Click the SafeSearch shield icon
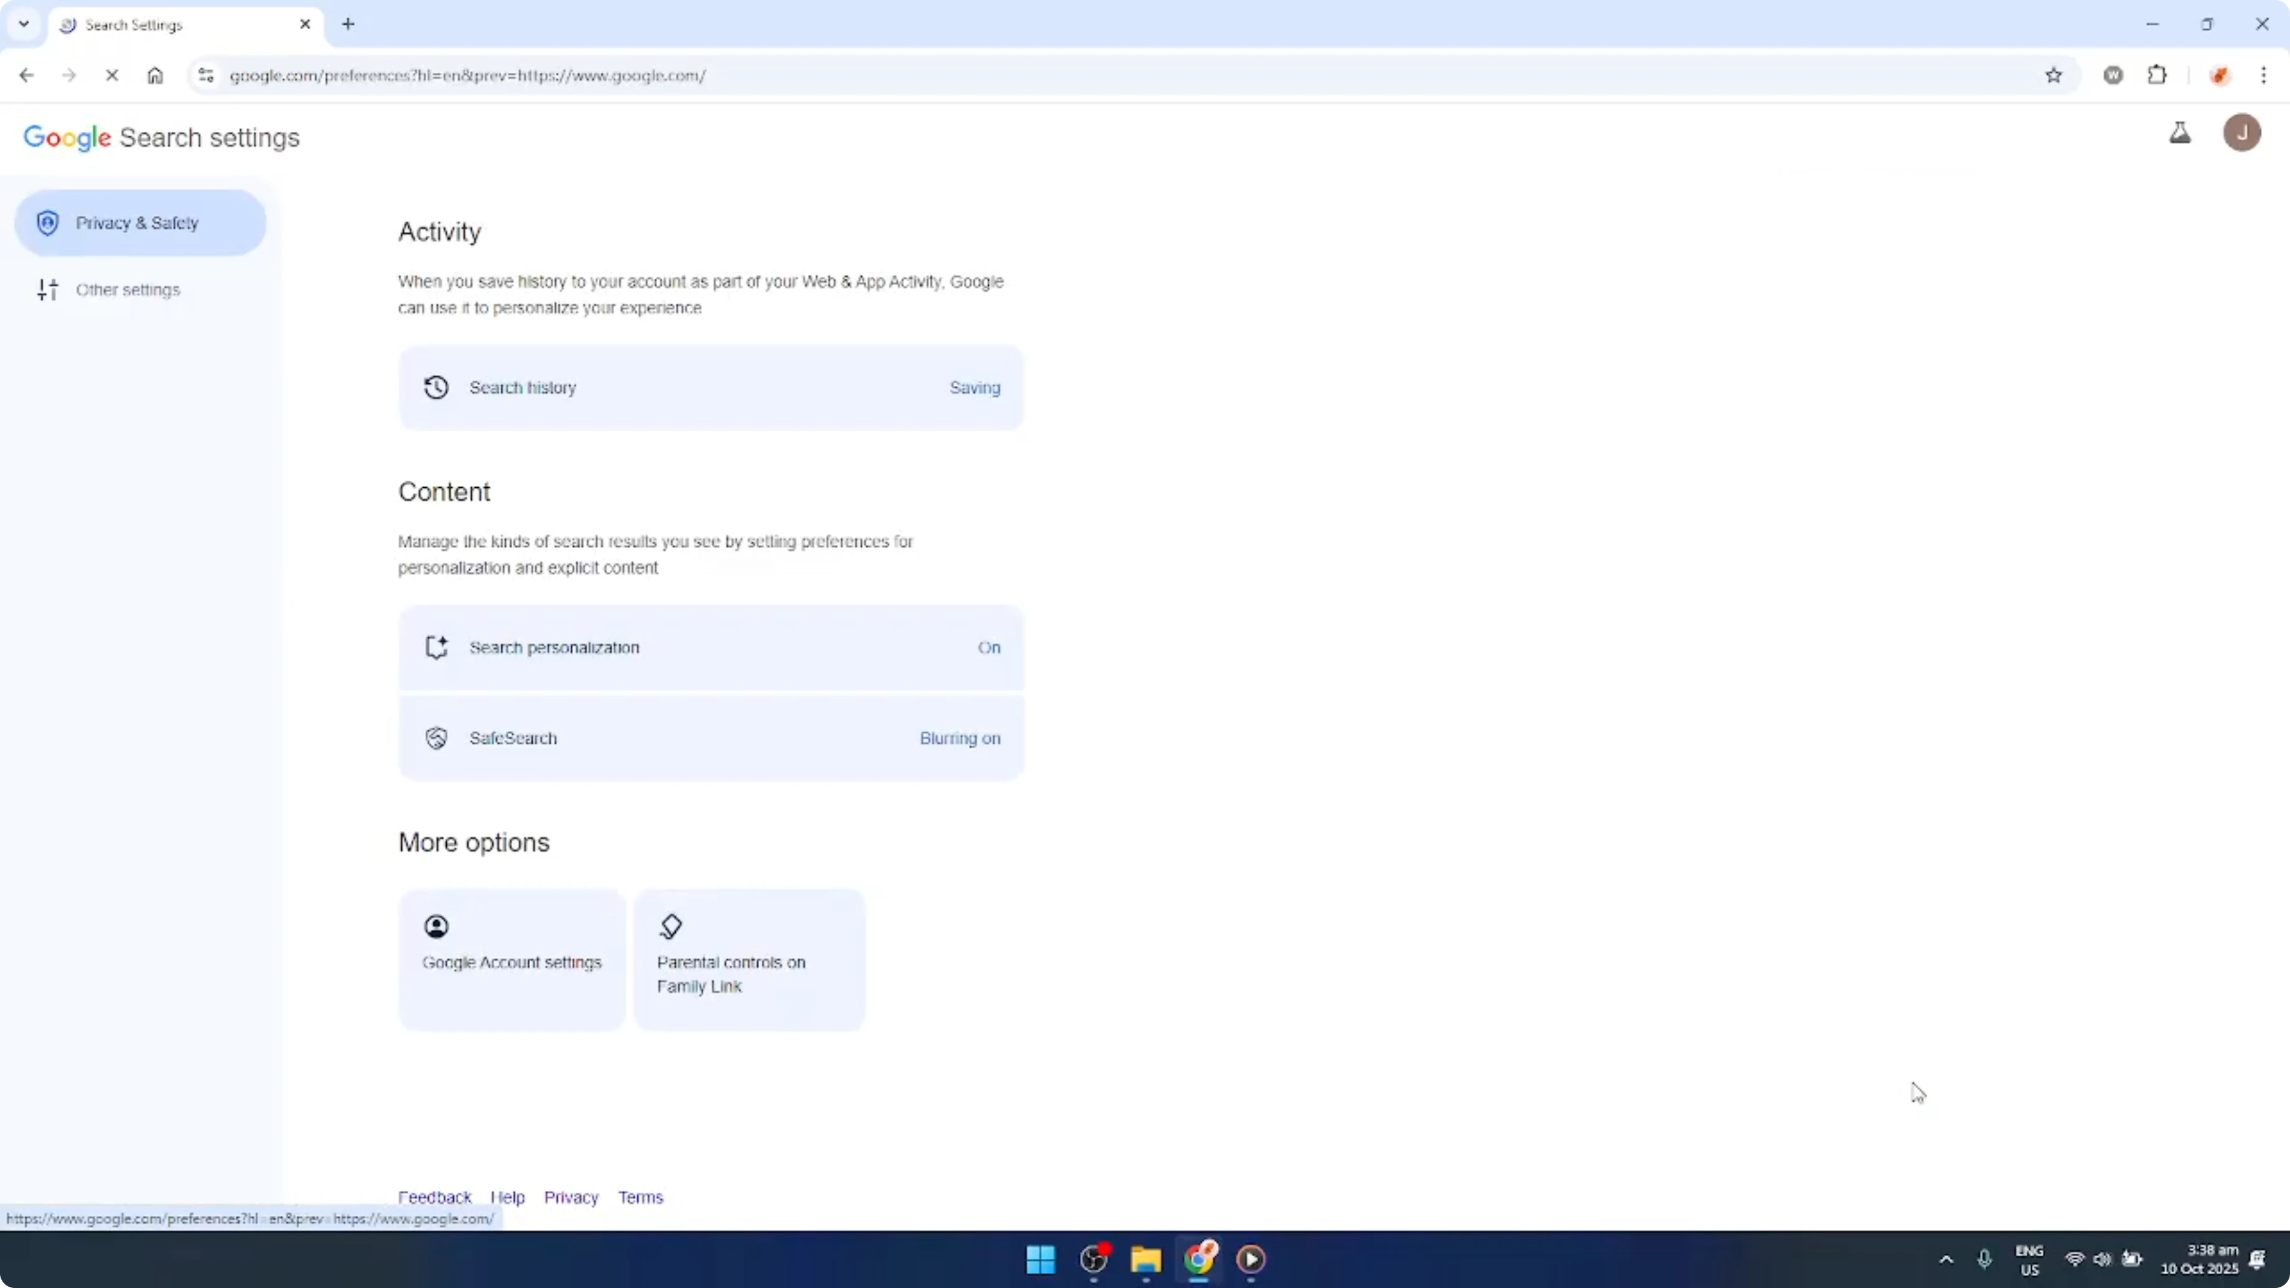Image resolution: width=2290 pixels, height=1288 pixels. click(x=436, y=738)
